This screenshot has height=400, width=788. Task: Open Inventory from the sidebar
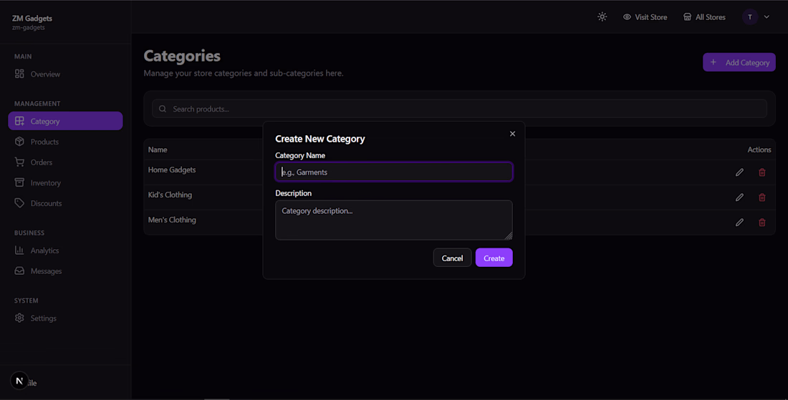(45, 183)
